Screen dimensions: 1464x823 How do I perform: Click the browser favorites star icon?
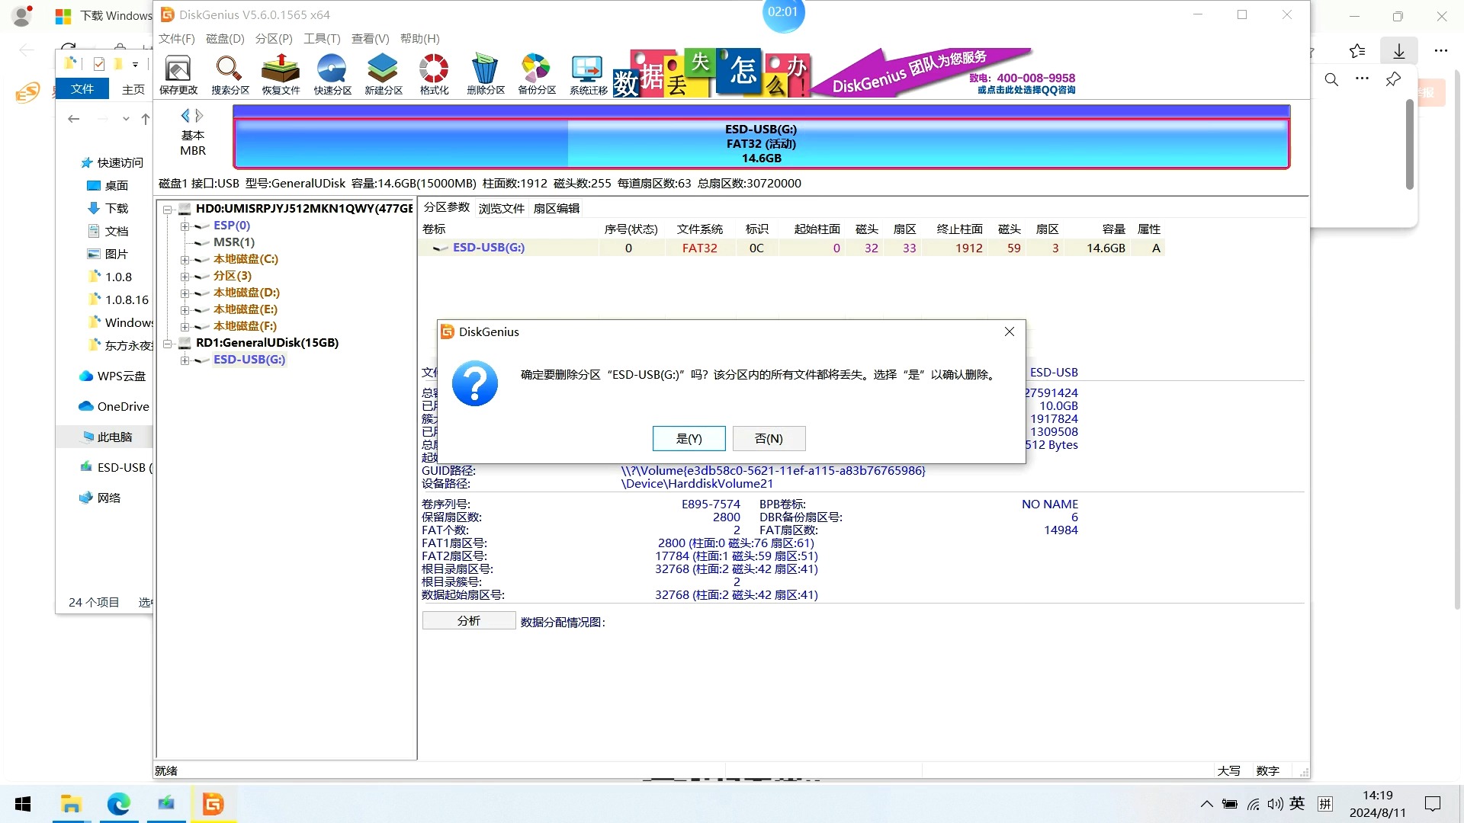click(x=1357, y=51)
